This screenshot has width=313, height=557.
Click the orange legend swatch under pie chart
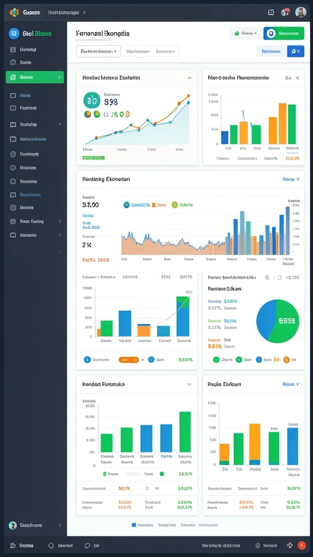tap(286, 360)
